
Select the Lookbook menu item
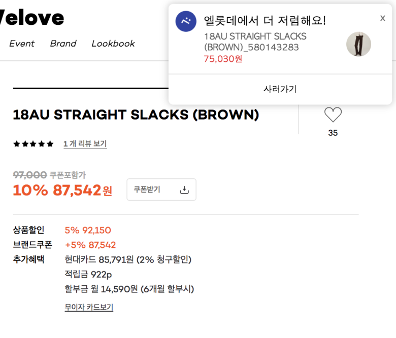pos(113,44)
